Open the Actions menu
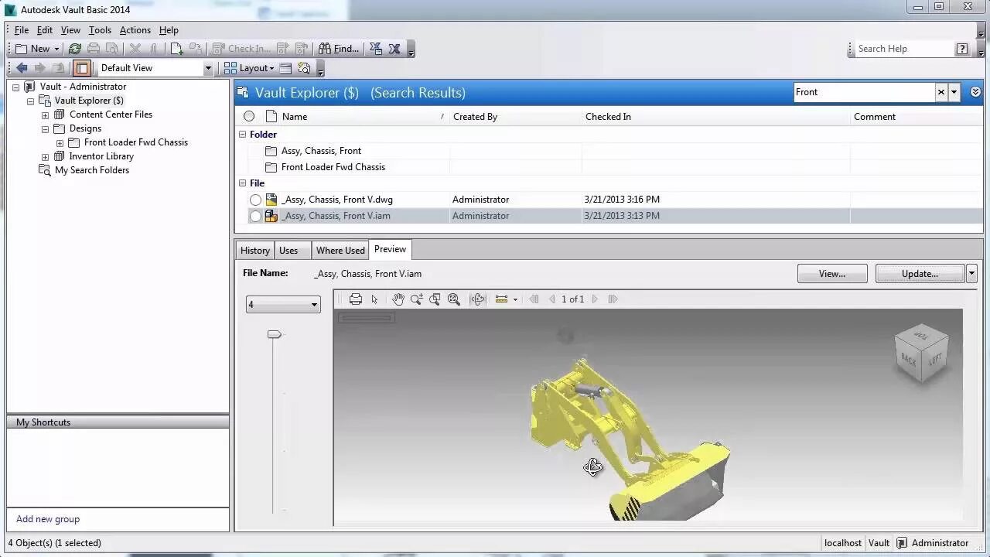Viewport: 990px width, 557px height. (x=135, y=30)
